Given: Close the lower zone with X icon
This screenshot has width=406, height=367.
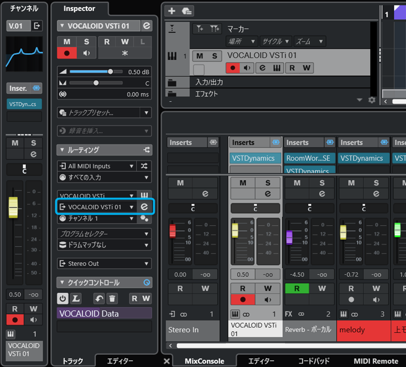Looking at the screenshot, I should point(167,361).
